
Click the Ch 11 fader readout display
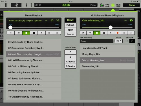click(66, 5)
